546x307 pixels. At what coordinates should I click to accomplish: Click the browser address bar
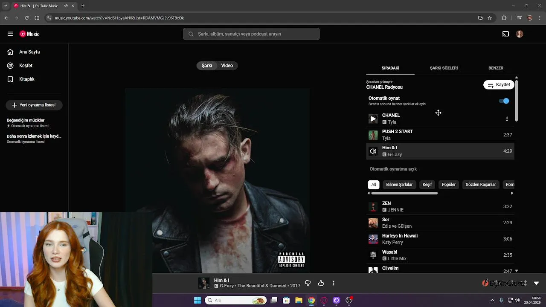(260, 18)
